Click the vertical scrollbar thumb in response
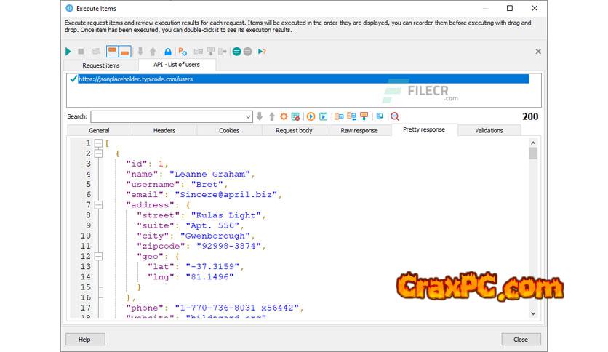 coord(533,153)
